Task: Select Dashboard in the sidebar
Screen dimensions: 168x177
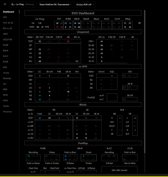Action: [x=8, y=12]
